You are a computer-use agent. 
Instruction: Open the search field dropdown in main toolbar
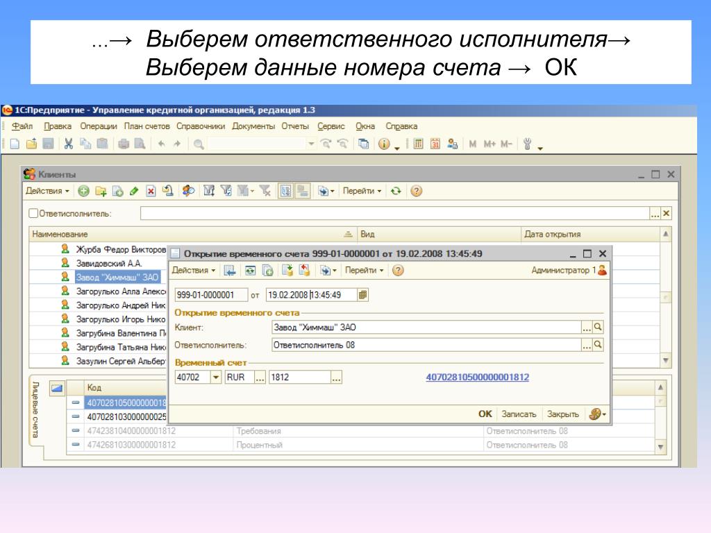(x=312, y=144)
